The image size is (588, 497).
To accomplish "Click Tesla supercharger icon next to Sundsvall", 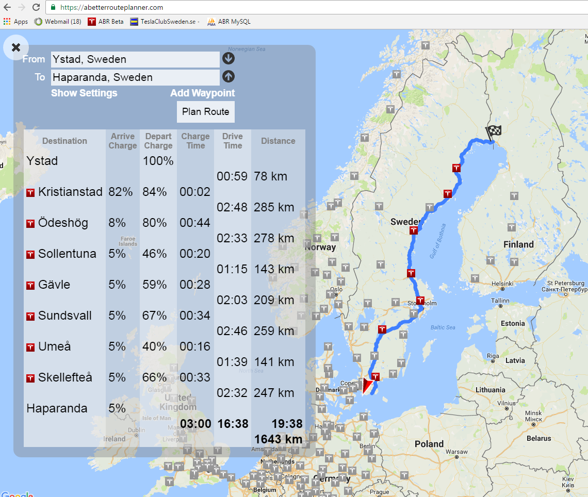I will (x=30, y=317).
